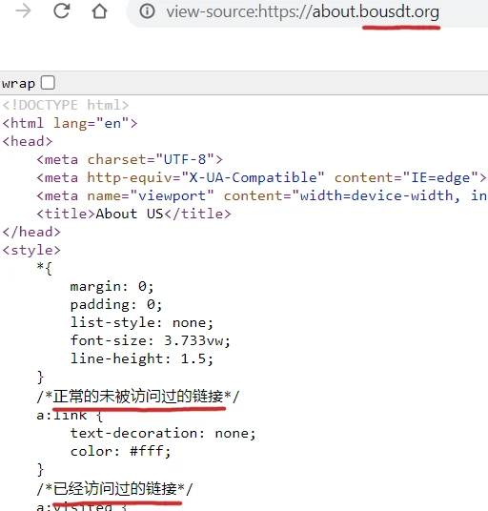Click the line-height 1.5 declaration
Viewport: 488px width, 511px height.
[x=142, y=358]
